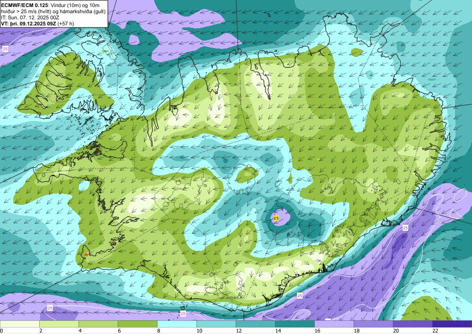Click the '0' value on the wind scale

(x=1, y=331)
